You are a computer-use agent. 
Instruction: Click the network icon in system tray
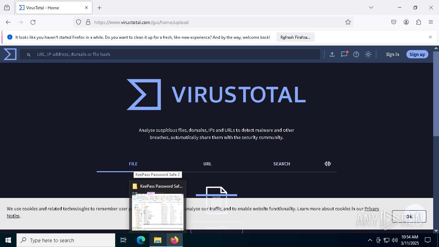pyautogui.click(x=387, y=240)
